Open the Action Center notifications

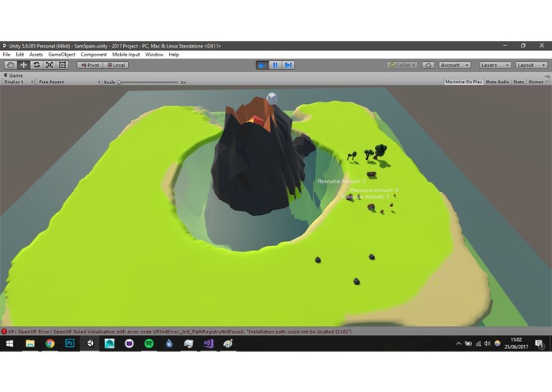[539, 344]
